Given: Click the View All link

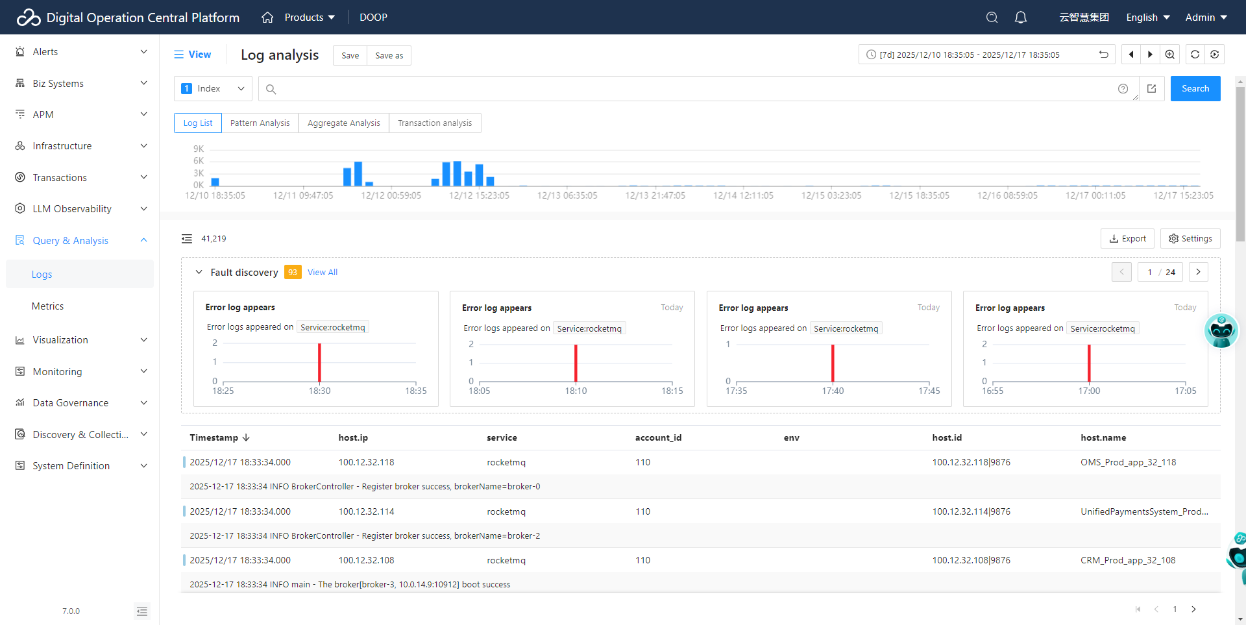Looking at the screenshot, I should coord(323,273).
